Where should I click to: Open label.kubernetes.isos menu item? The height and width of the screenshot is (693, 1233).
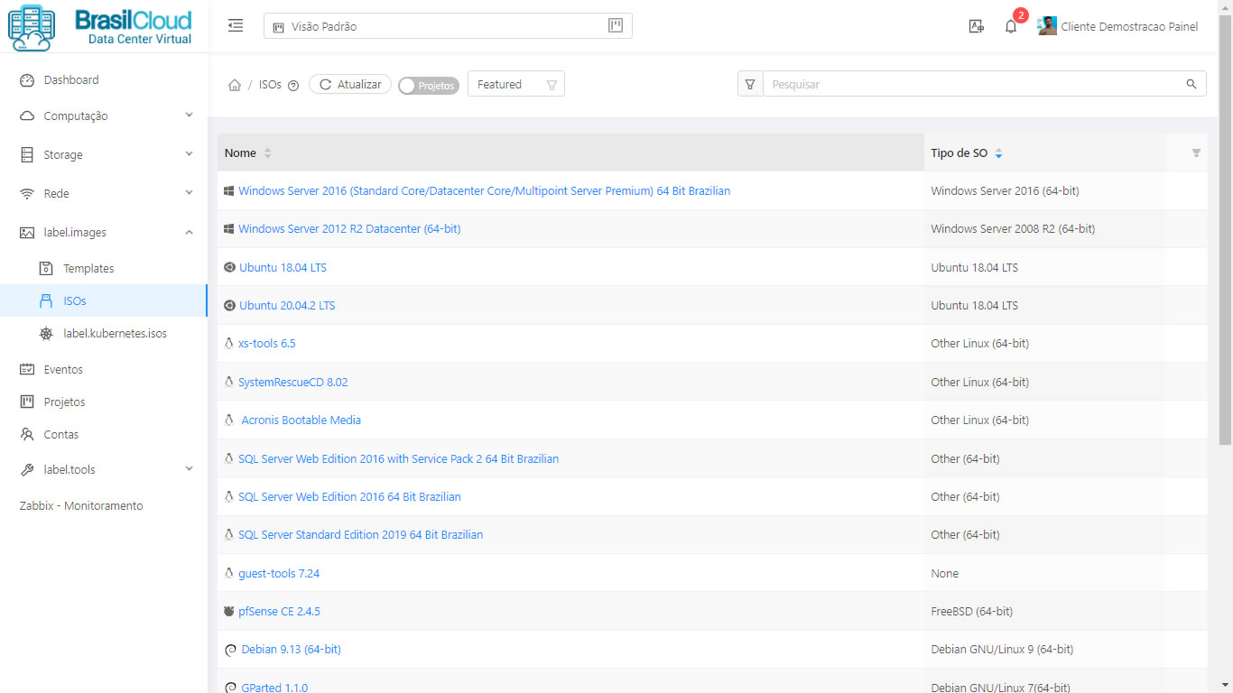coord(104,333)
